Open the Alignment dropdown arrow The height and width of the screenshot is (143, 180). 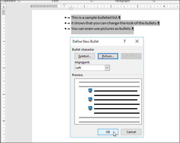pyautogui.click(x=107, y=68)
